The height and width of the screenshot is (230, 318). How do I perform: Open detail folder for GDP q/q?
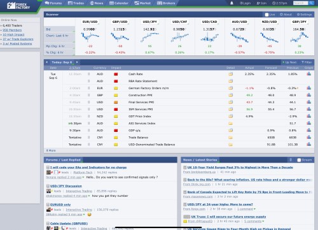click(x=230, y=130)
